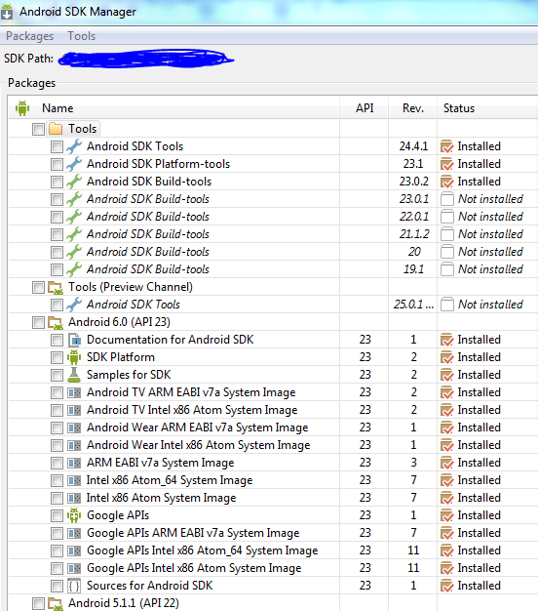Check the Tools folder checkbox
The width and height of the screenshot is (538, 611).
[x=38, y=129]
